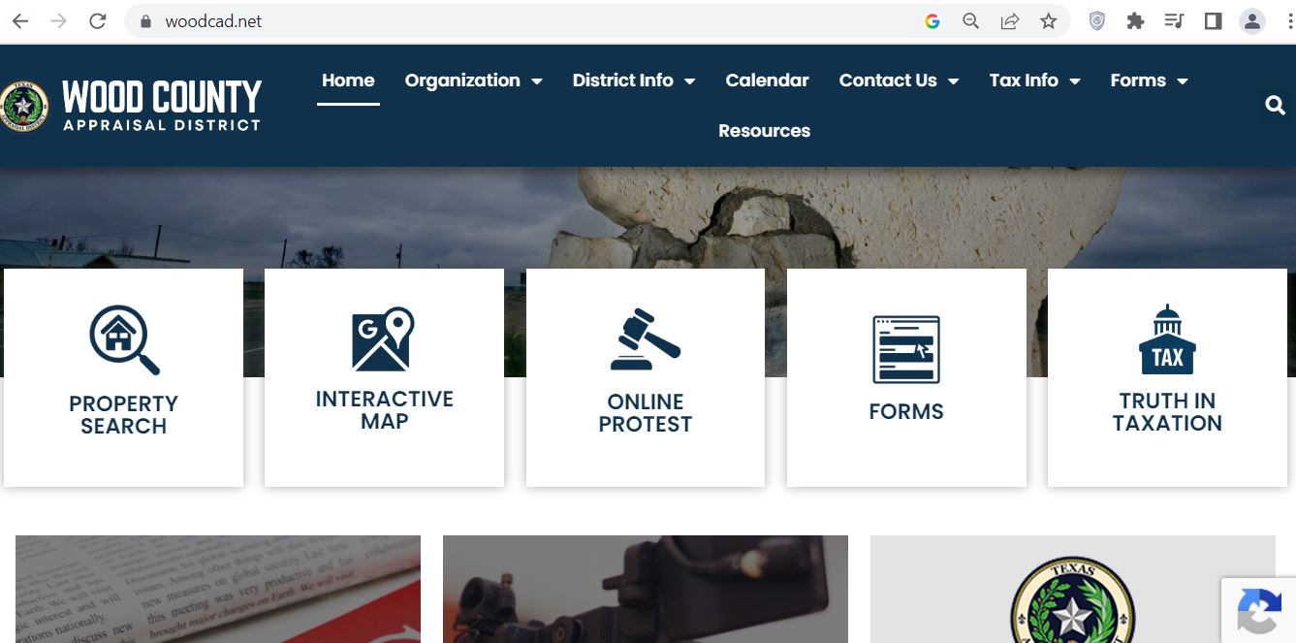The width and height of the screenshot is (1296, 643).
Task: Click the share page icon in address bar
Action: pyautogui.click(x=1009, y=21)
